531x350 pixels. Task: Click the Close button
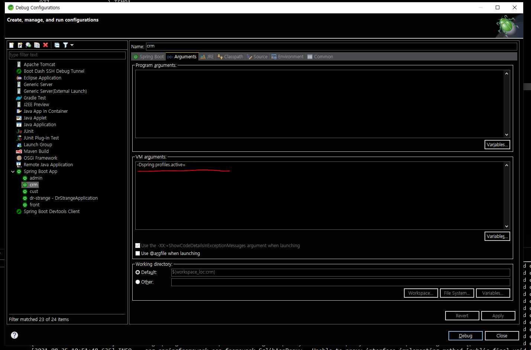[x=502, y=336]
